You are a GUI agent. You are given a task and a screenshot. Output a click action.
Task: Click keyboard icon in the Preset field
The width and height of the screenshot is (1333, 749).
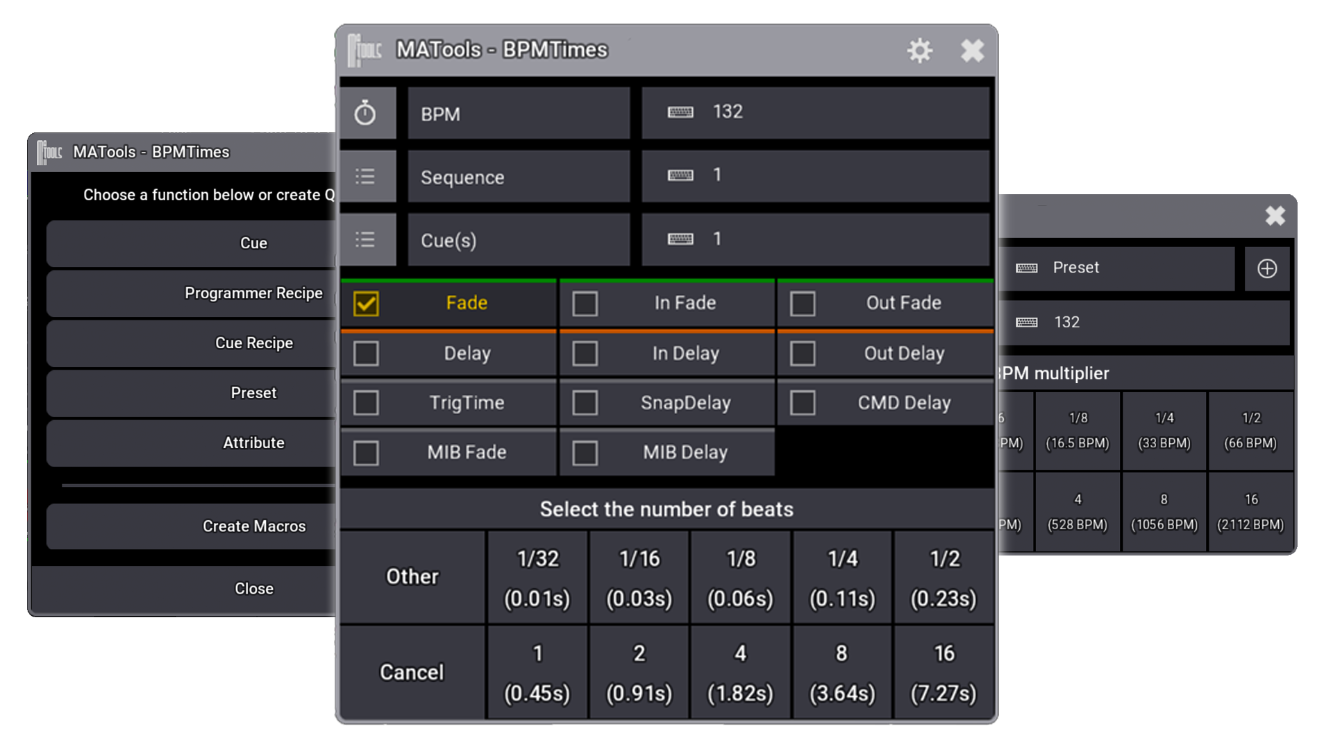(x=1027, y=268)
